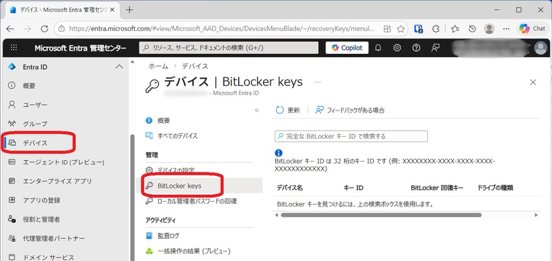Select ユーザー in left navigation
The width and height of the screenshot is (552, 261).
click(x=35, y=105)
